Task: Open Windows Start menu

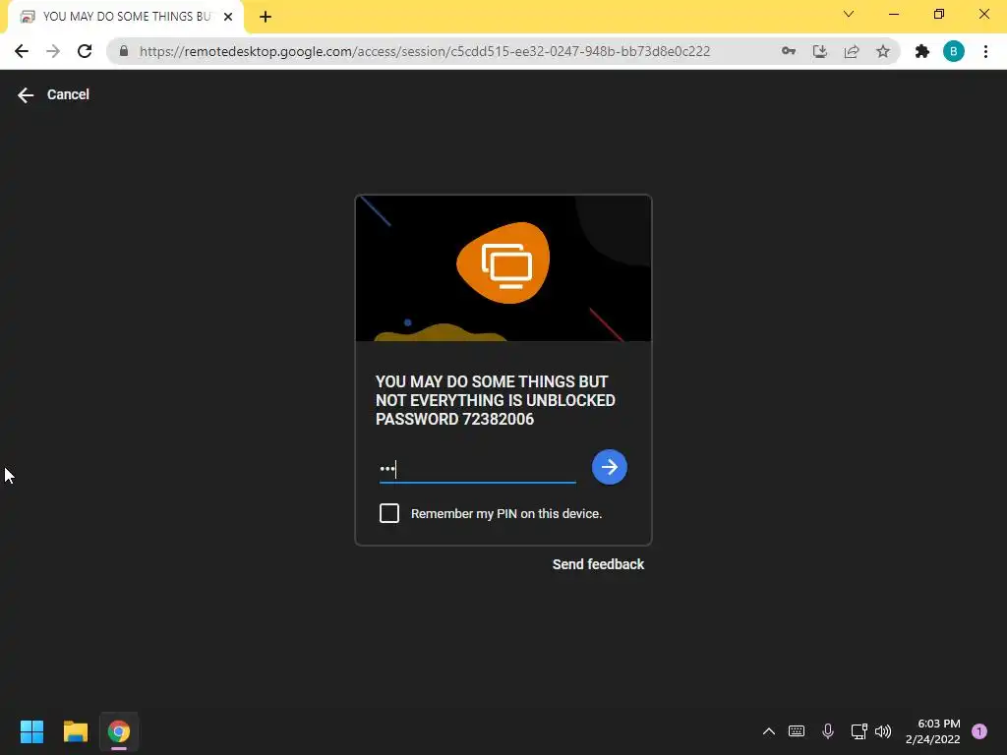Action: (x=31, y=731)
